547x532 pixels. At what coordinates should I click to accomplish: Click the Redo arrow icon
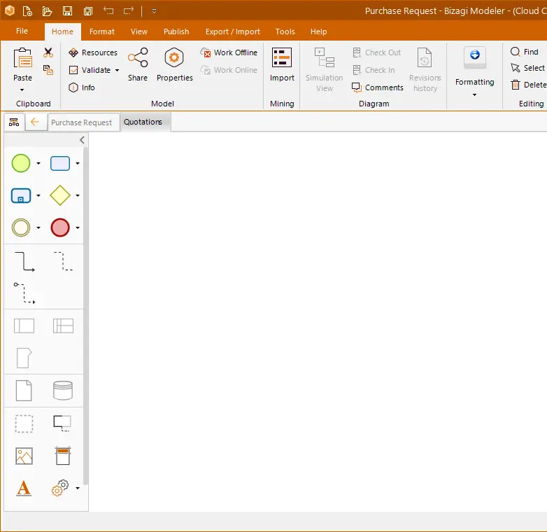click(129, 10)
